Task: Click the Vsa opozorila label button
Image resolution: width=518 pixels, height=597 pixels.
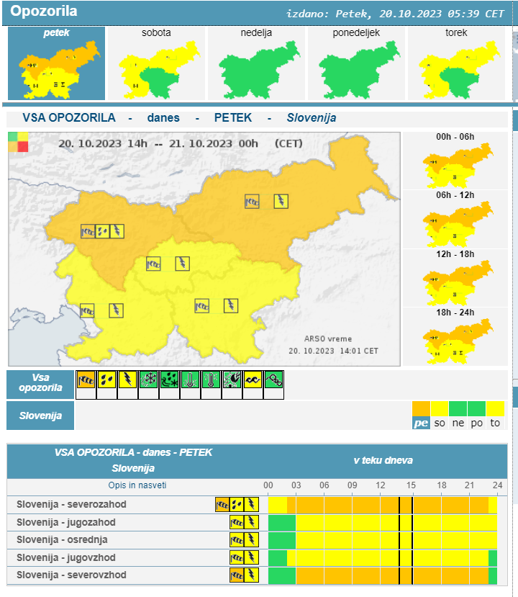Action: [41, 383]
